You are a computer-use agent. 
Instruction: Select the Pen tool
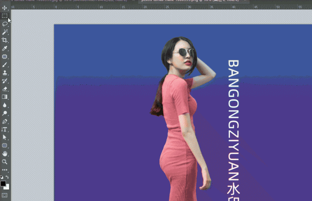(x=5, y=121)
